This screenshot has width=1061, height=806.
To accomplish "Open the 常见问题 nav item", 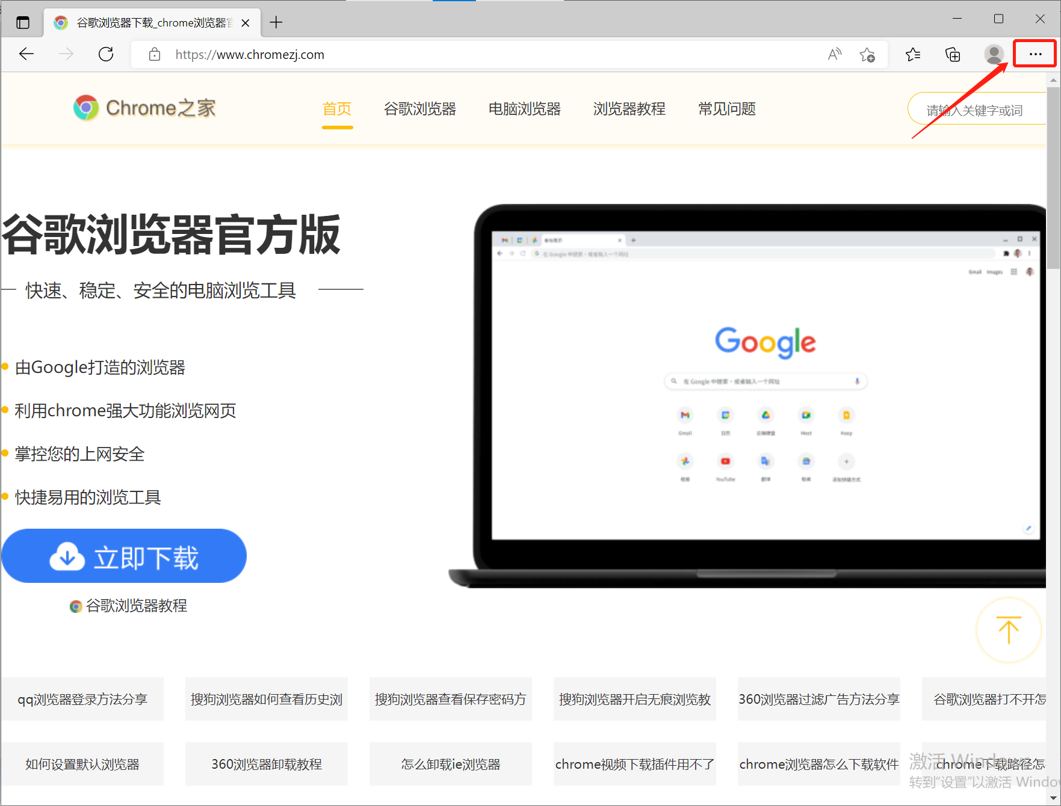I will 727,109.
